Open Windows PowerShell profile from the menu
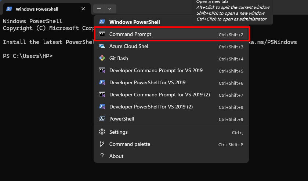The height and width of the screenshot is (181, 308). pyautogui.click(x=171, y=22)
